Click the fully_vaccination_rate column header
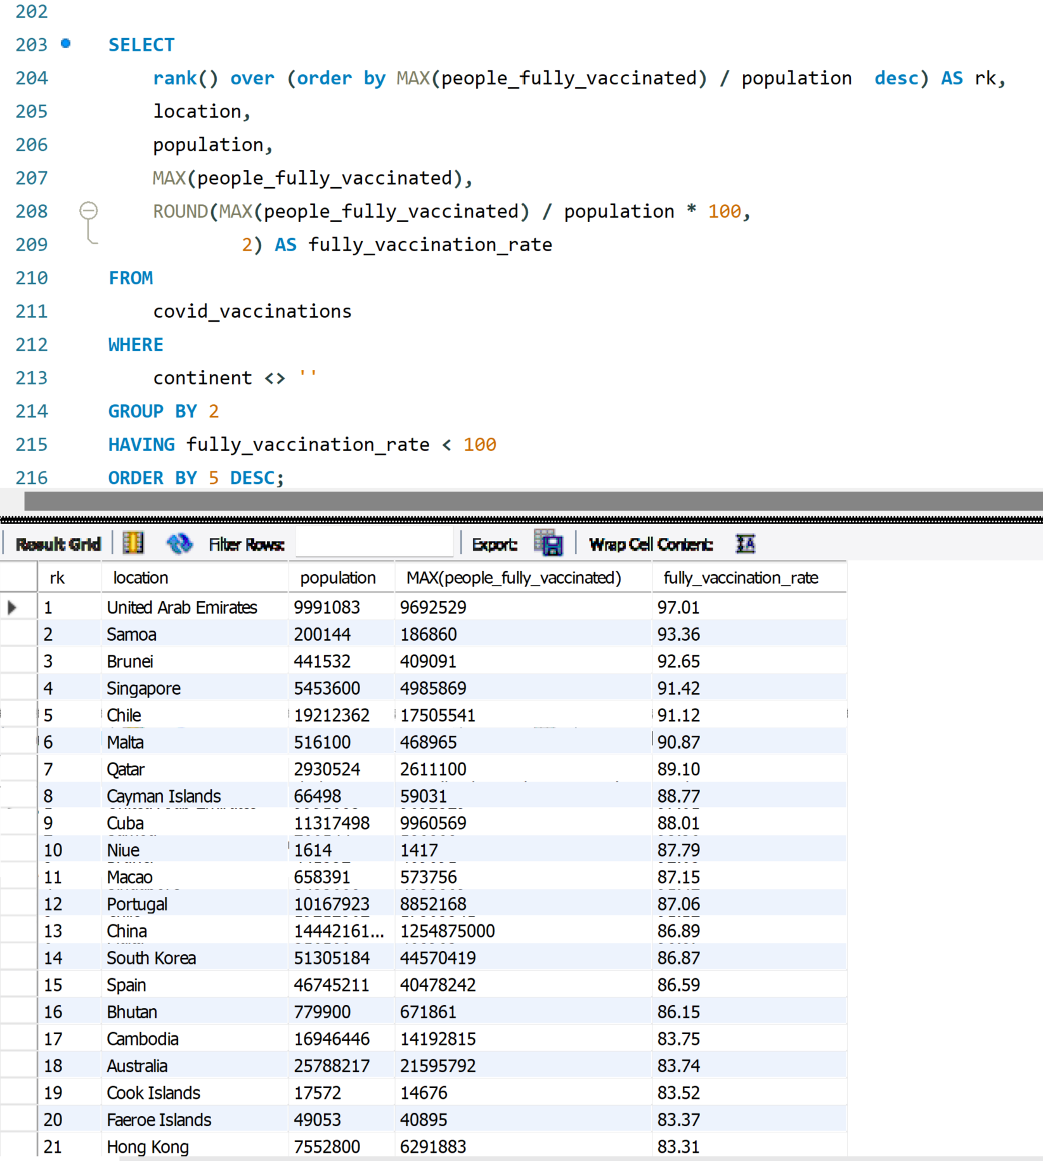The width and height of the screenshot is (1043, 1161). [741, 577]
